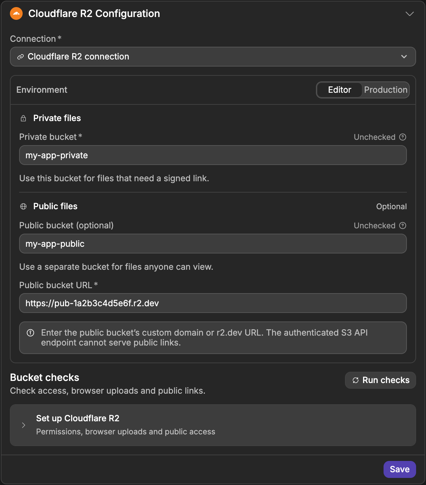
Task: Click the globe icon beside Public files
Action: pos(23,206)
